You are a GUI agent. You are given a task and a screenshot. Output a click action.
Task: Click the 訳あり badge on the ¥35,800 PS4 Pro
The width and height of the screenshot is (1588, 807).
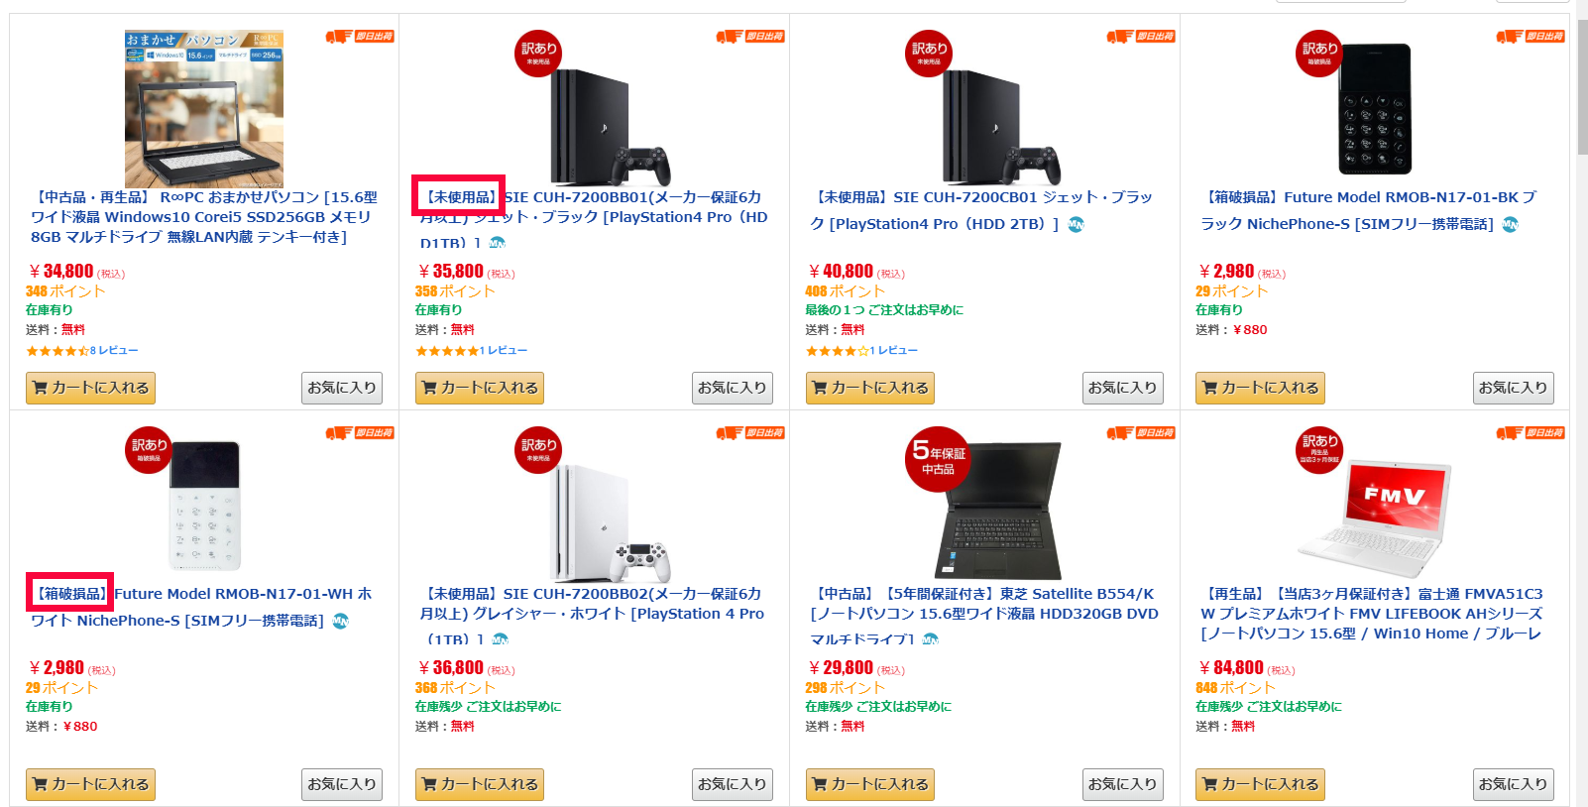tap(538, 53)
